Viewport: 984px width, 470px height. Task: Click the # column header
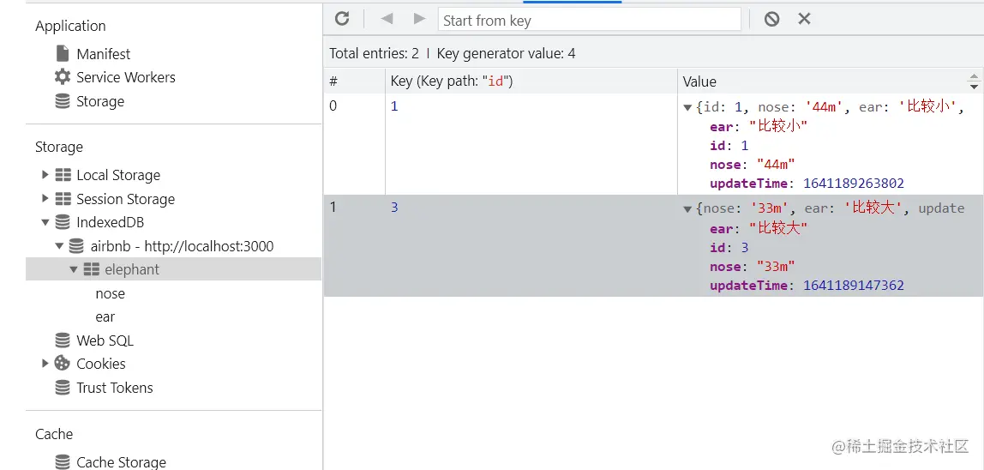click(x=355, y=81)
